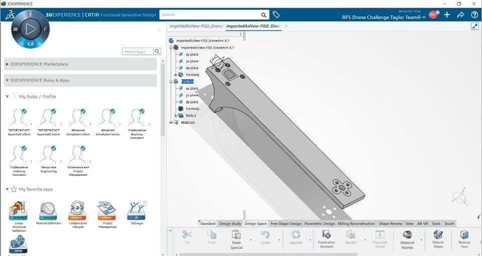Screen dimensions: 482x256
Task: Open the tag icon beside search
Action: click(276, 15)
